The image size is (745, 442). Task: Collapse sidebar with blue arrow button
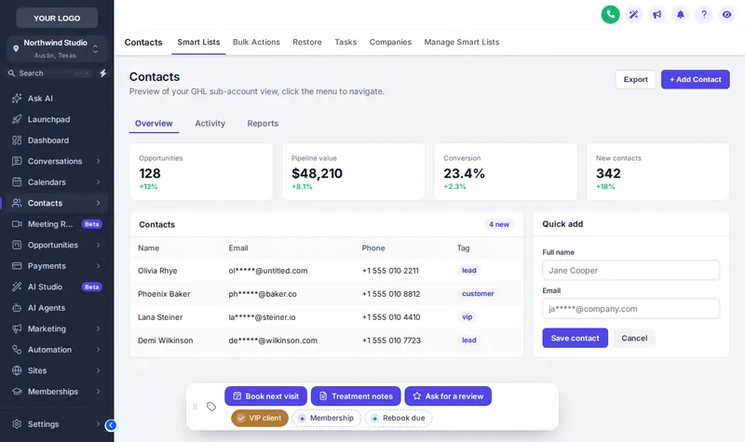point(111,425)
